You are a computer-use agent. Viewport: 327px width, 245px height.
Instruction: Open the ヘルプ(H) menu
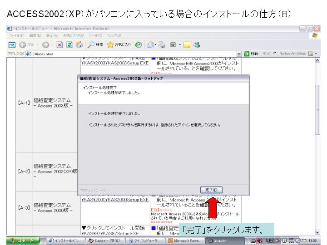[x=114, y=36]
